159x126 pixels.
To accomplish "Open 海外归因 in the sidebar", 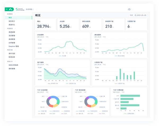I will click(12, 53).
